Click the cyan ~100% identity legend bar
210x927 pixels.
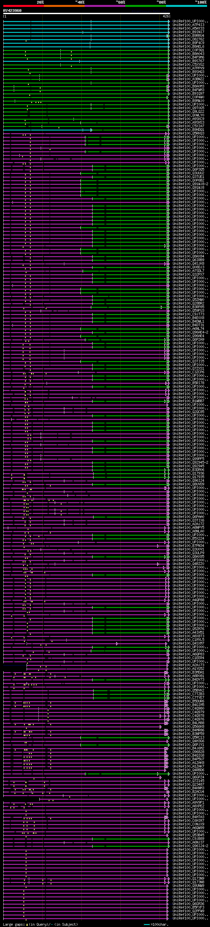(x=186, y=6)
